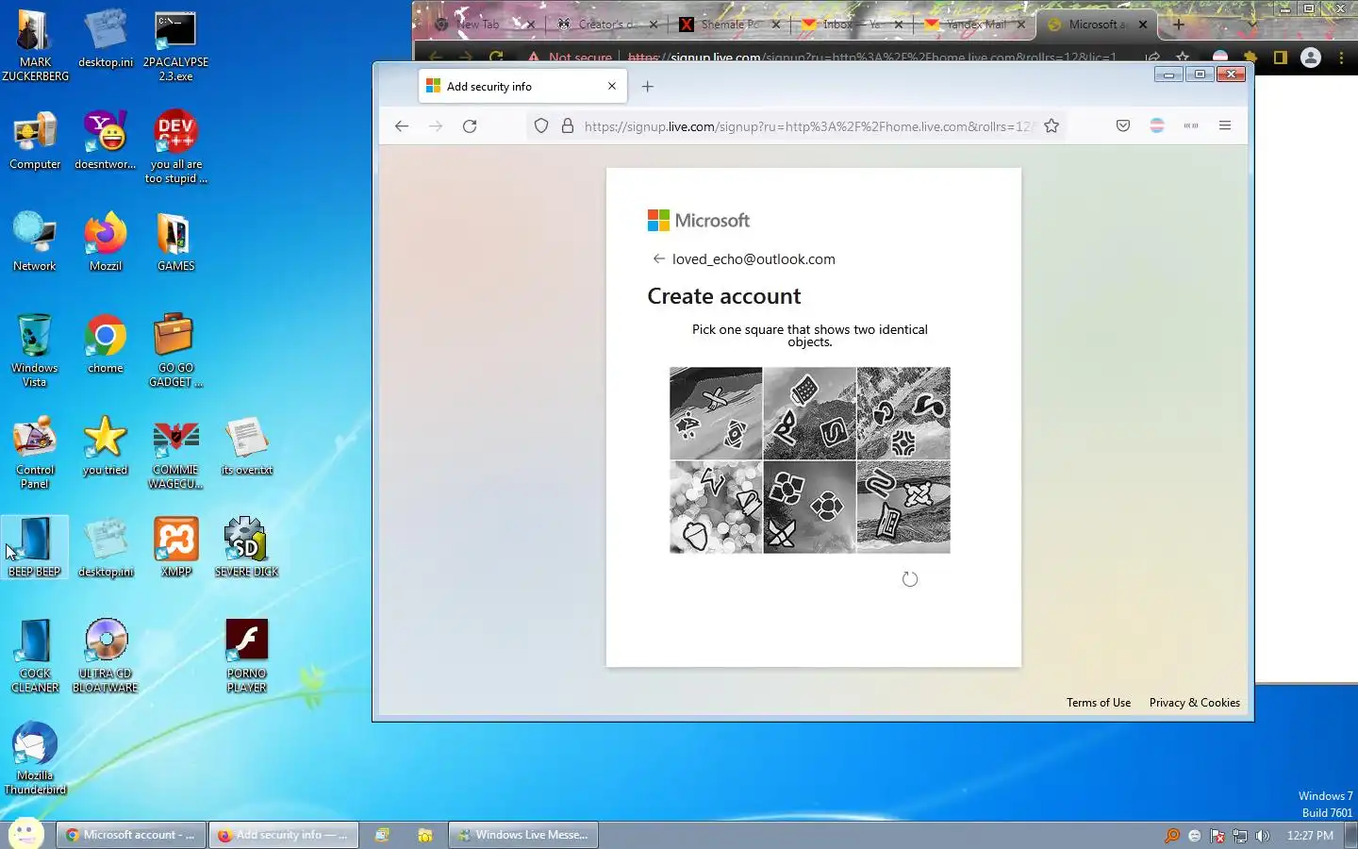The height and width of the screenshot is (849, 1358).
Task: Select the Microsoft tab in Chrome window
Action: pyautogui.click(x=1096, y=25)
